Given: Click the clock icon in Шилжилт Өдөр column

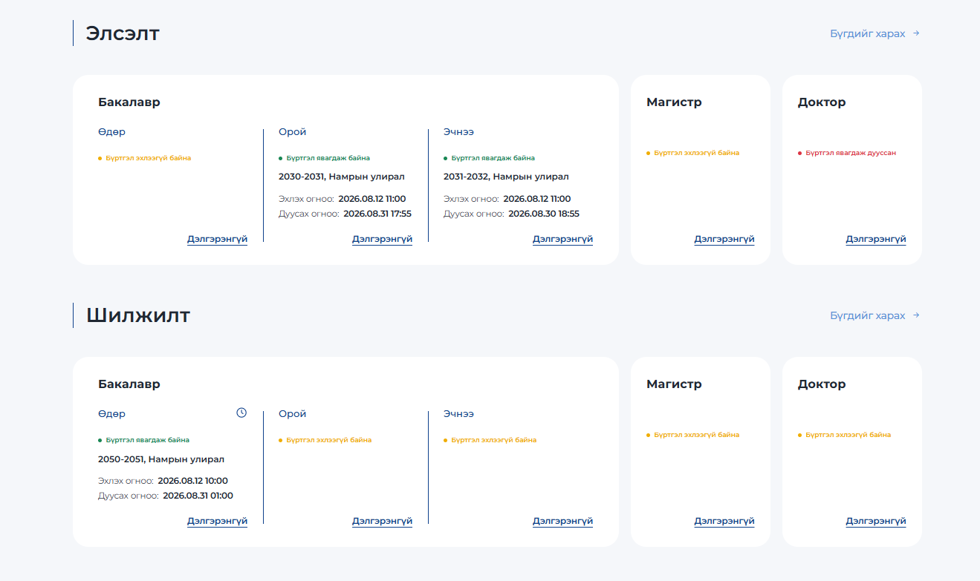Looking at the screenshot, I should (x=241, y=413).
